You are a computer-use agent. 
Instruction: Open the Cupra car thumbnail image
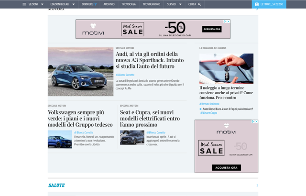pyautogui.click(x=132, y=138)
